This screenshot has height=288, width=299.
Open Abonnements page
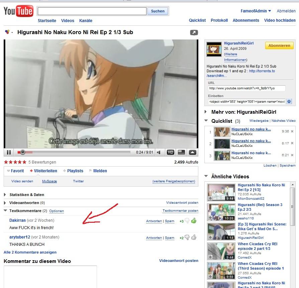tap(246, 20)
